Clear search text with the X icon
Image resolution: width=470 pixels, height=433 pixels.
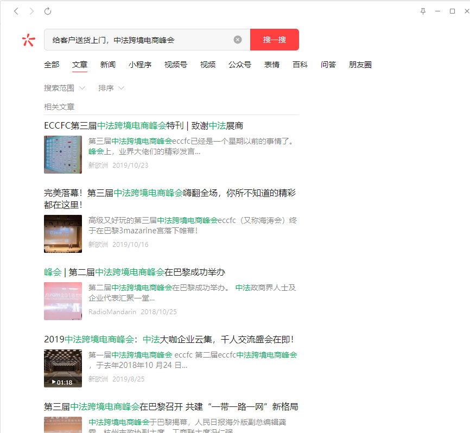click(x=238, y=40)
